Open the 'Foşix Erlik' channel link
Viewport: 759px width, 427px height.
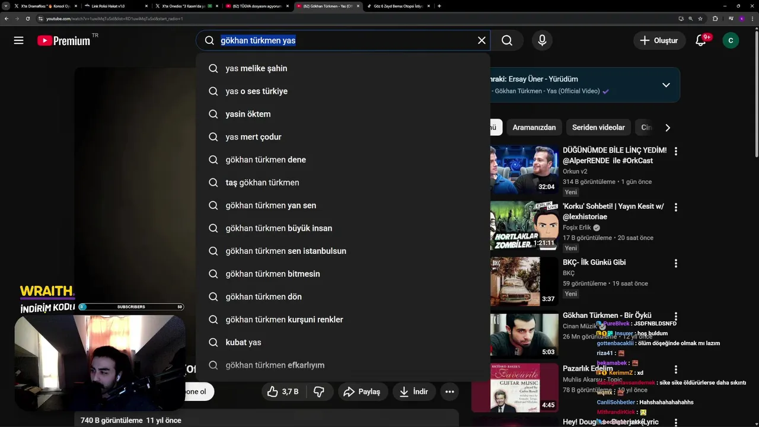coord(578,228)
